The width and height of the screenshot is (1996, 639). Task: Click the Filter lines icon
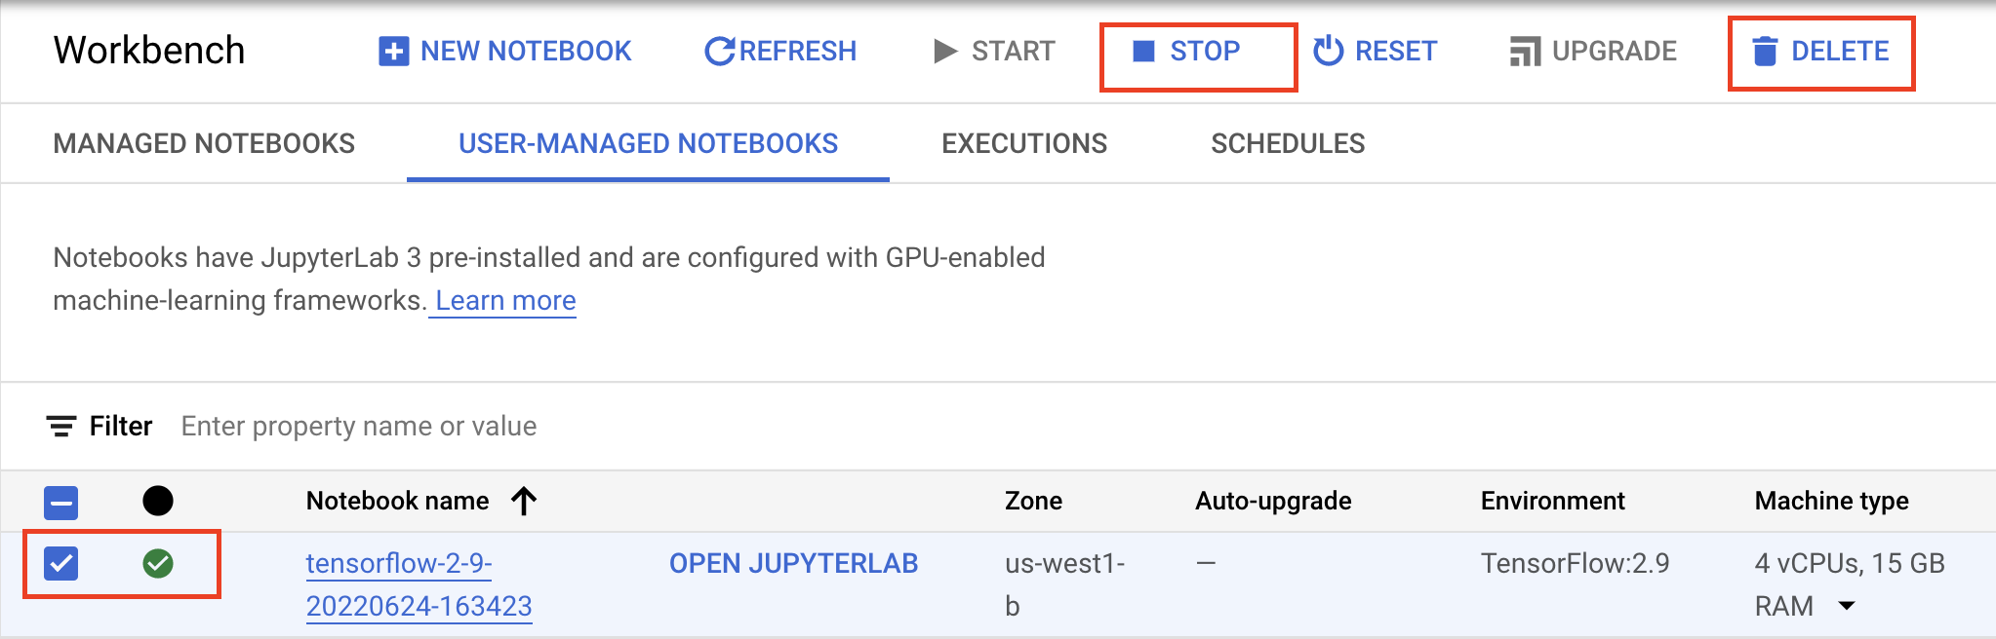61,427
